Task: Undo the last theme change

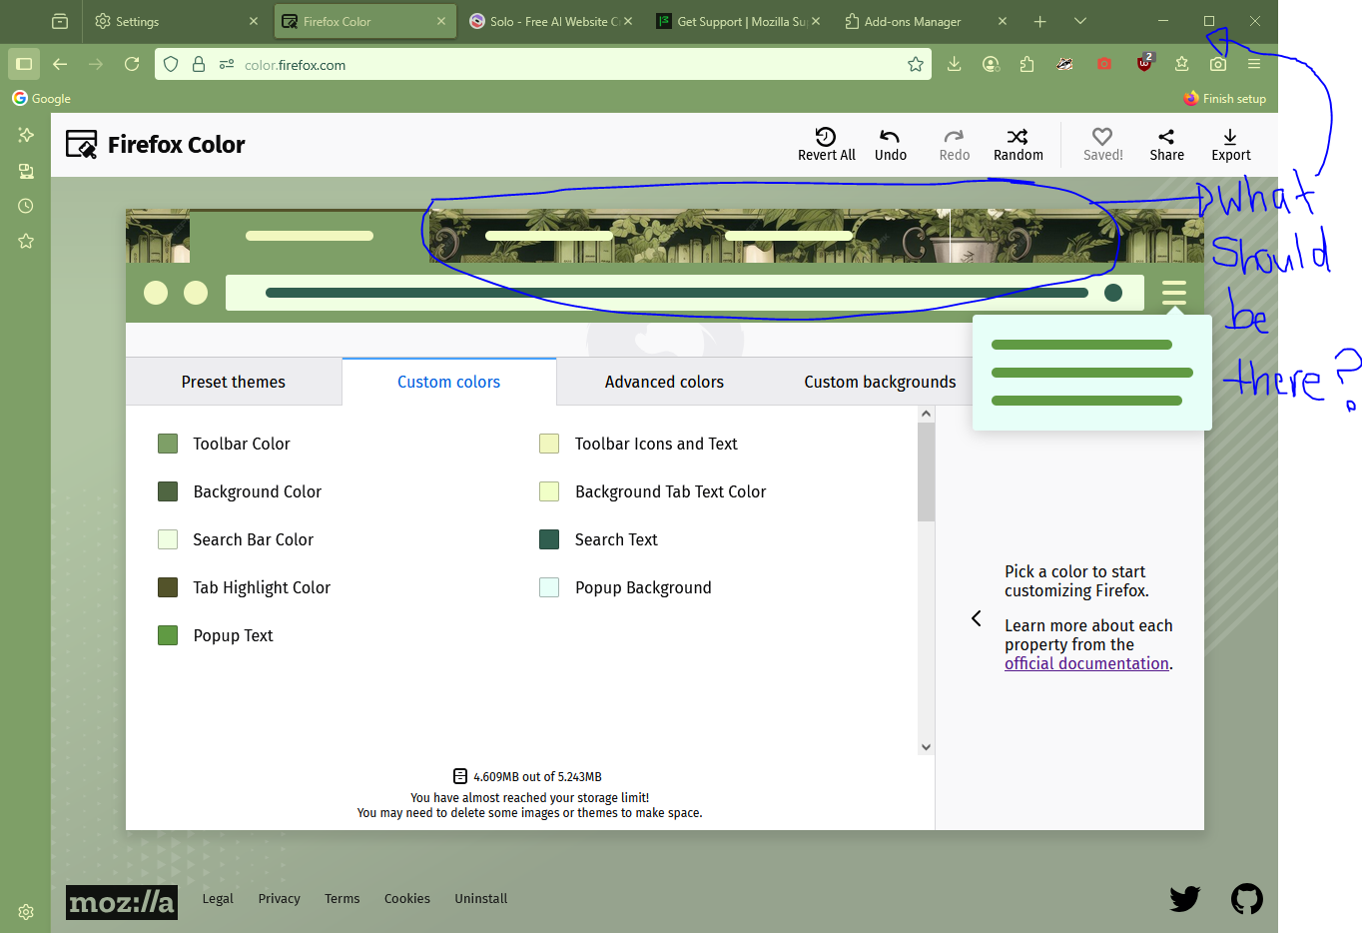Action: 890,144
